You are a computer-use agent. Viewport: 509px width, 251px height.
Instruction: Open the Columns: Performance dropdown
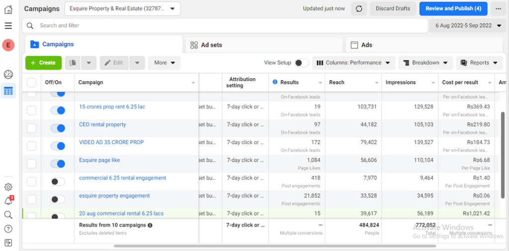tap(353, 63)
